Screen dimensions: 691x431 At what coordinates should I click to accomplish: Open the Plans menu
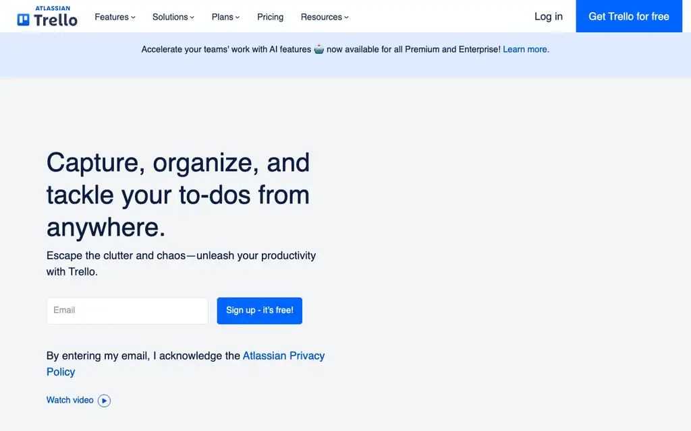(x=225, y=17)
